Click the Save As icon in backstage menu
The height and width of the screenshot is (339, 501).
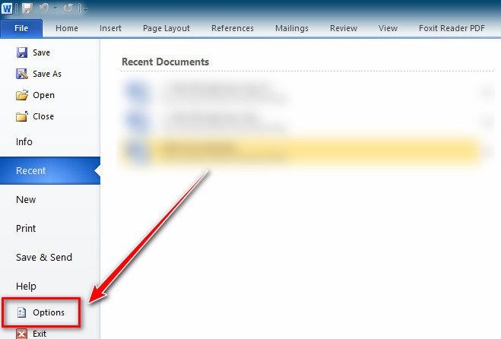pos(22,74)
